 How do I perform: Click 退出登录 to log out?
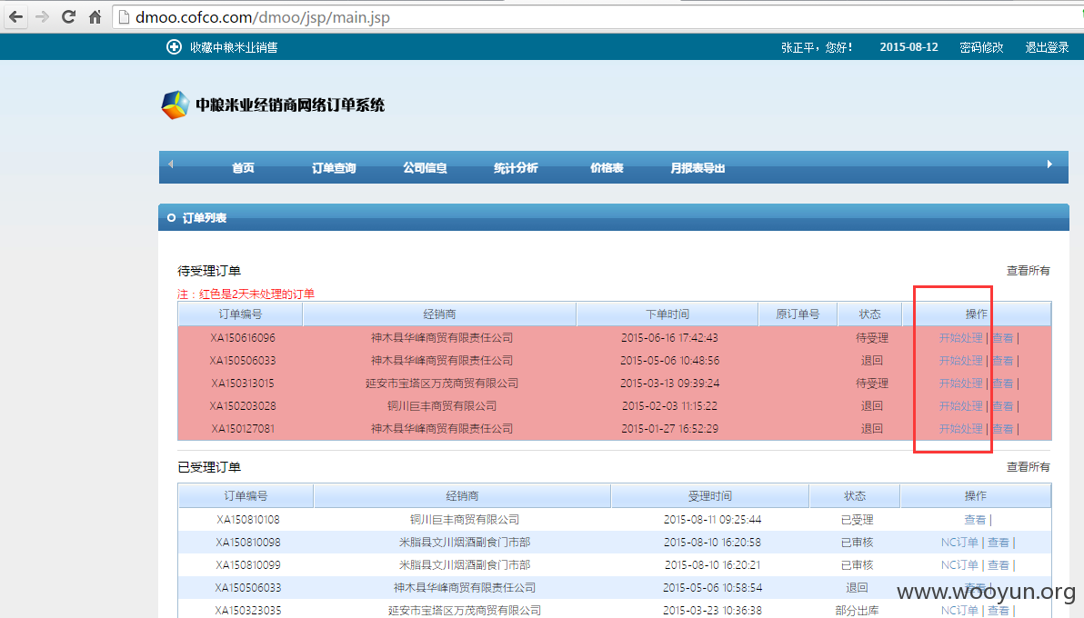[x=1047, y=47]
